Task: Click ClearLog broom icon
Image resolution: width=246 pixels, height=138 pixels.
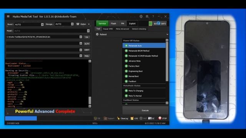Action: 118,118
